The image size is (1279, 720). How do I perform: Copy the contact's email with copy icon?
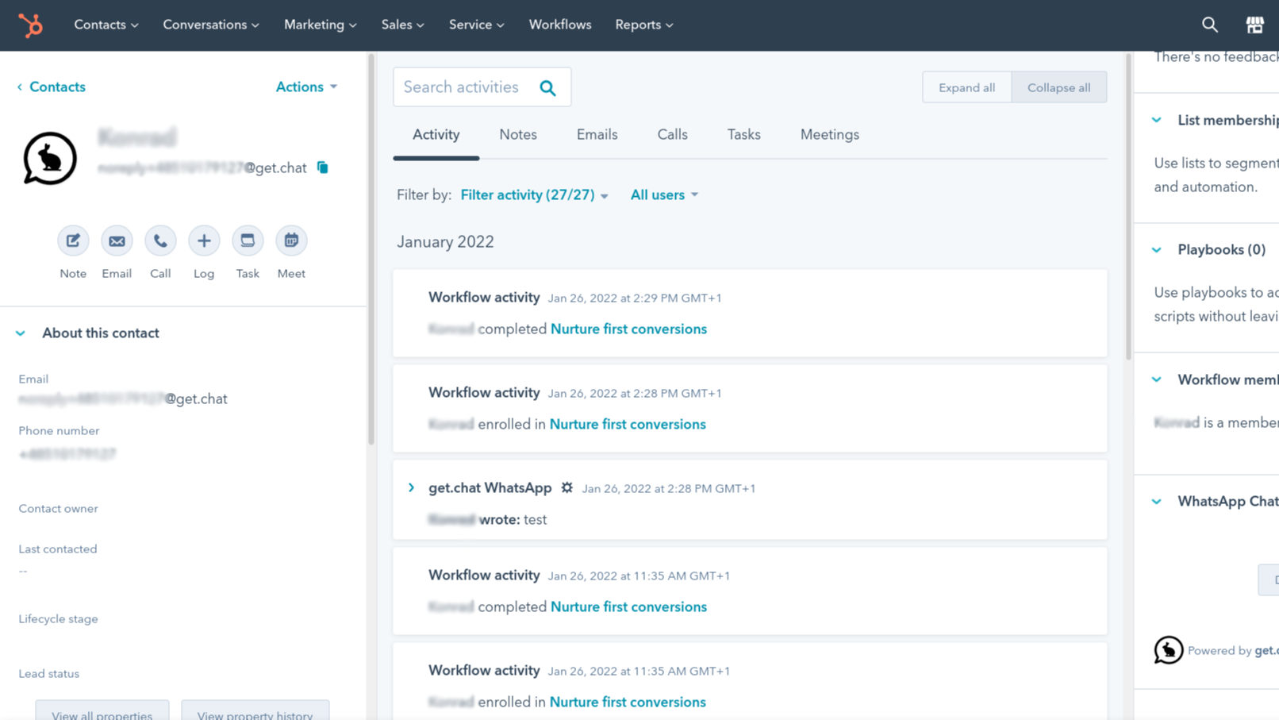[322, 167]
